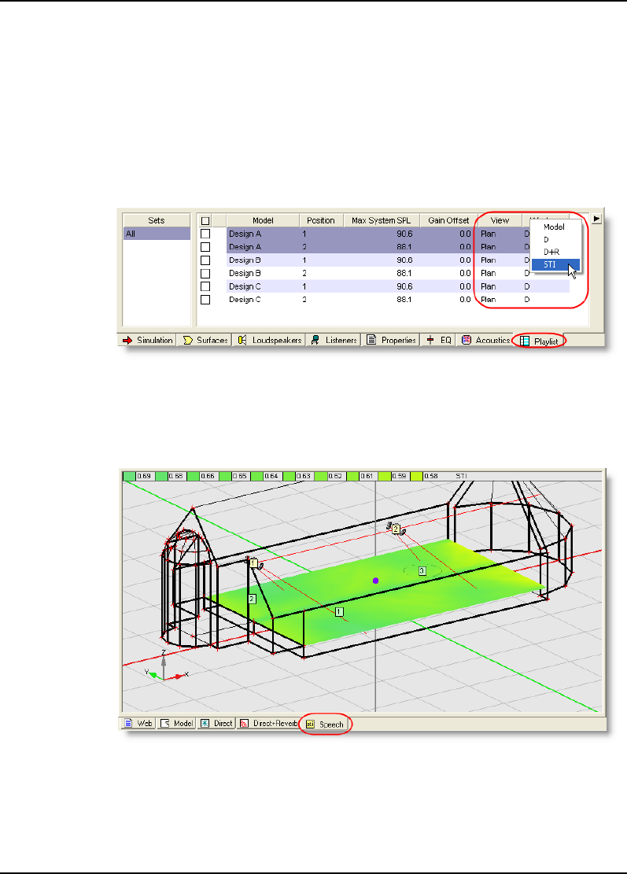Switch to the Model view tab
The width and height of the screenshot is (627, 874).
(177, 724)
